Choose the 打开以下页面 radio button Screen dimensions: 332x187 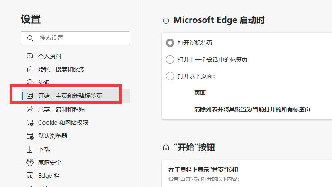pos(170,76)
